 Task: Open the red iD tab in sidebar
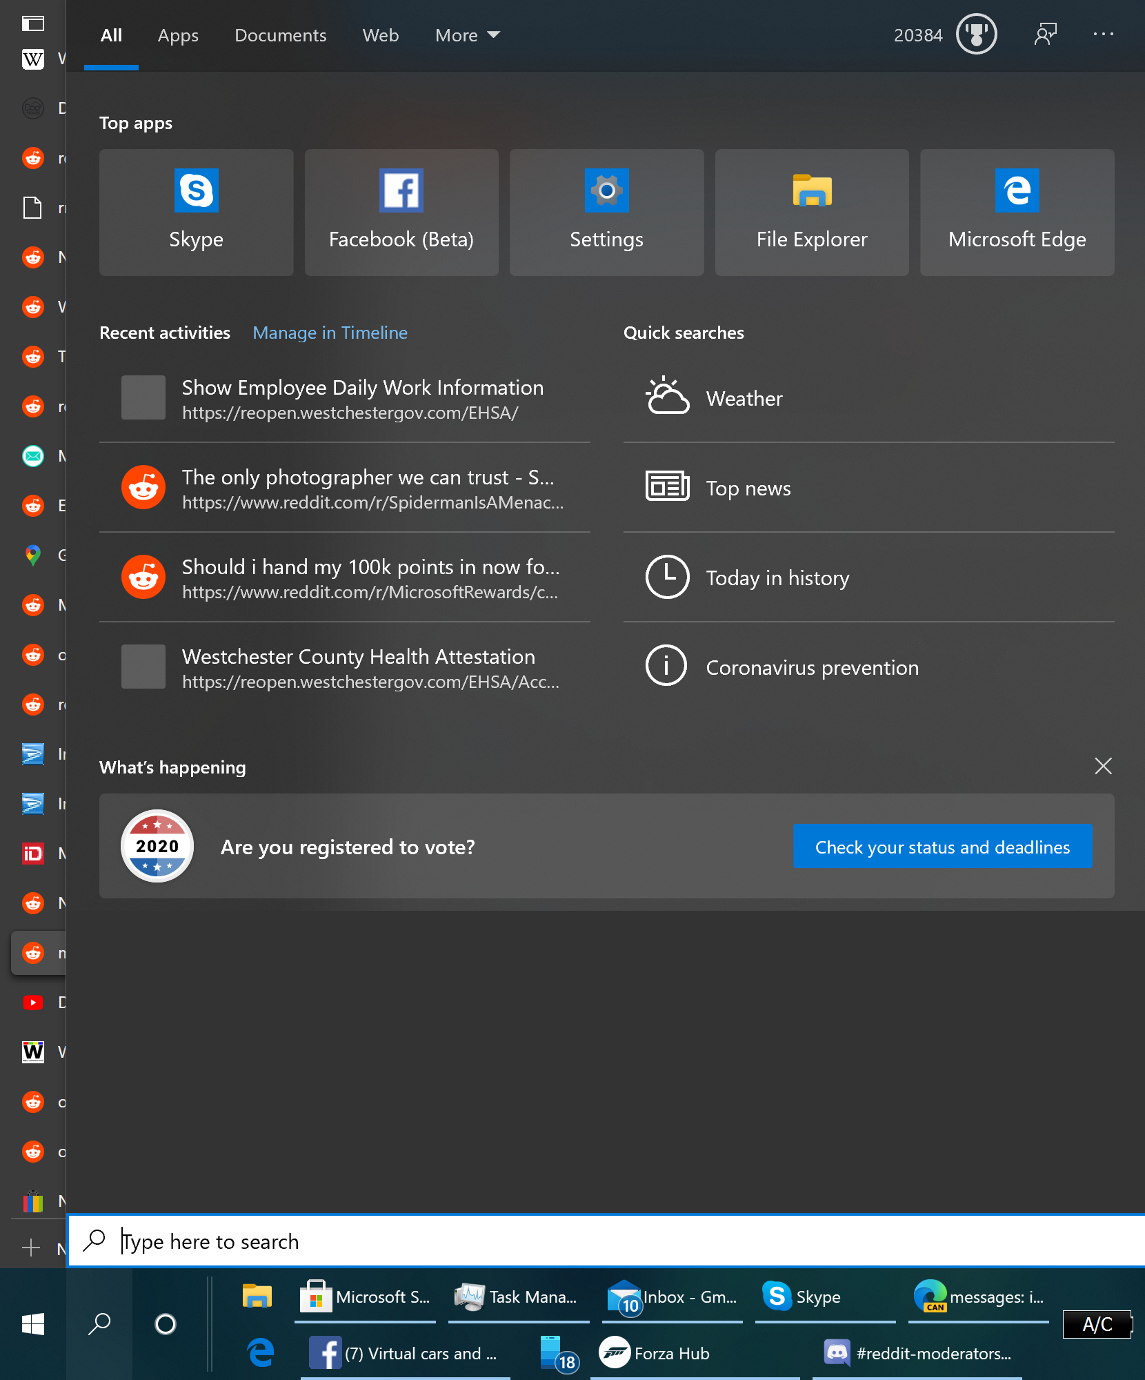click(x=33, y=854)
